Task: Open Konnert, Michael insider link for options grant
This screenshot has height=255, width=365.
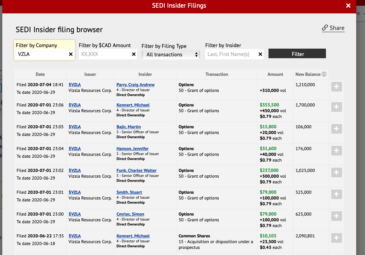Action: pyautogui.click(x=133, y=105)
